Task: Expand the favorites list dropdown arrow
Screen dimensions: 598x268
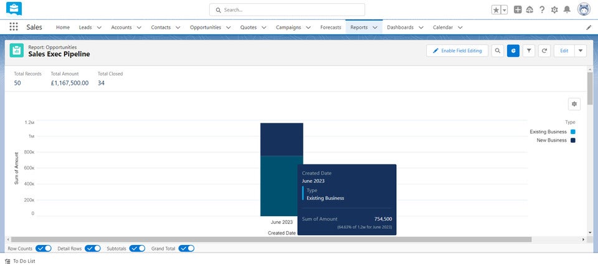Action: tap(504, 10)
